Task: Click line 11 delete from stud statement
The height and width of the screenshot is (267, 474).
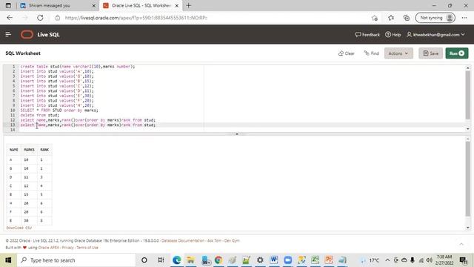Action: (x=40, y=115)
